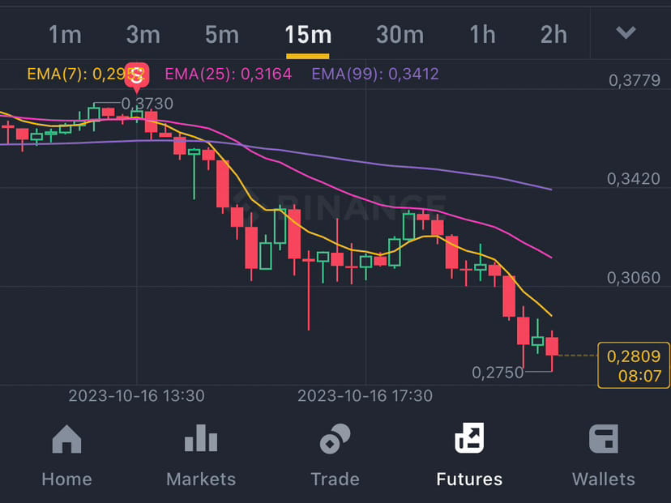Tap the EMA(7) indicator label

[87, 74]
